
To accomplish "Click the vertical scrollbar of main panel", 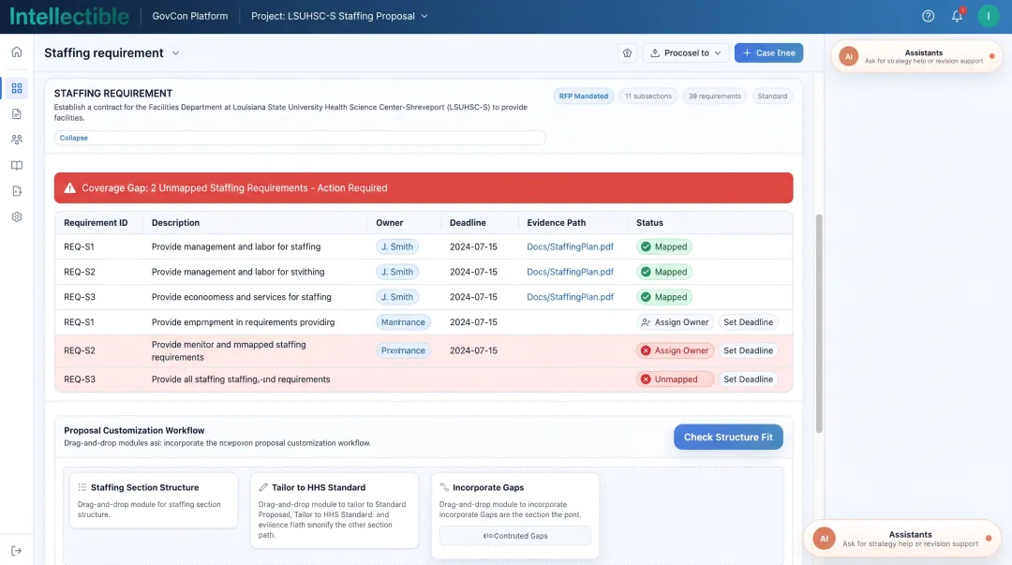I will click(x=819, y=323).
